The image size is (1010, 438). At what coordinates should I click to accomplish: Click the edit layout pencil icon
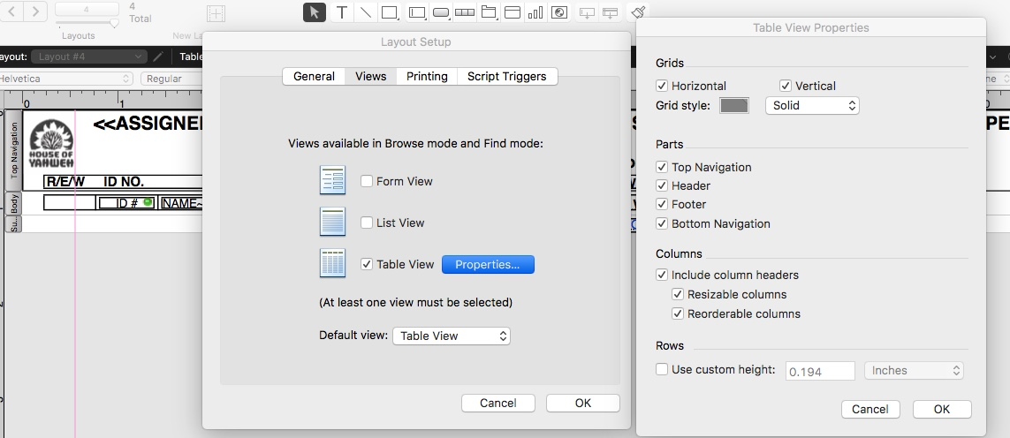pos(158,57)
